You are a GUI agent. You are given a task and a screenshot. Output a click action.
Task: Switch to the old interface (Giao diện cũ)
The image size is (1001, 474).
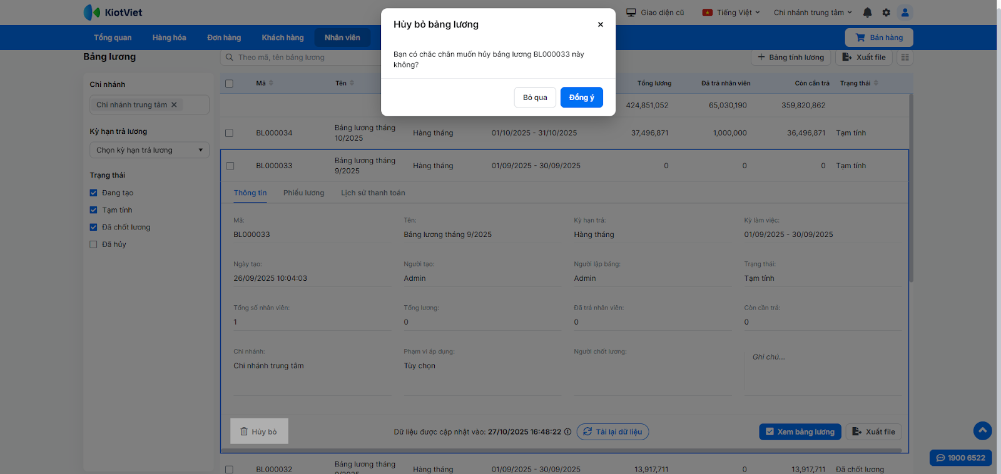click(655, 13)
